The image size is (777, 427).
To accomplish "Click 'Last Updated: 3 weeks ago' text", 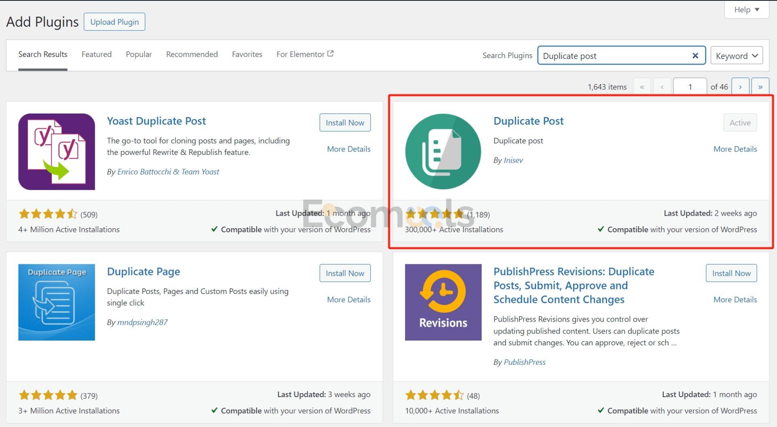I will [x=324, y=394].
